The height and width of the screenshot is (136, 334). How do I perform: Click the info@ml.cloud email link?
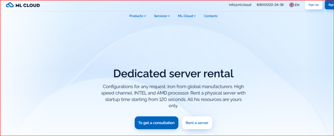[240, 5]
